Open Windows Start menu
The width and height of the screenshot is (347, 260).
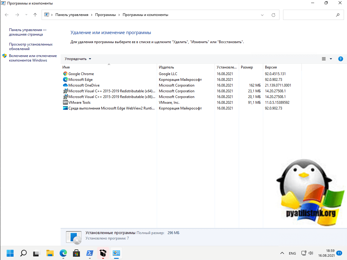(10, 253)
